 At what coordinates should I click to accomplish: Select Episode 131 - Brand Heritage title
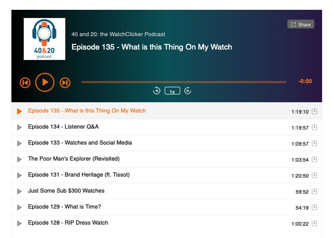[79, 174]
